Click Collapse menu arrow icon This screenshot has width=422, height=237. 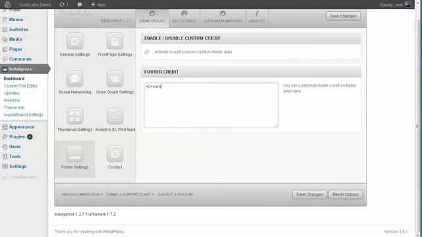5,177
